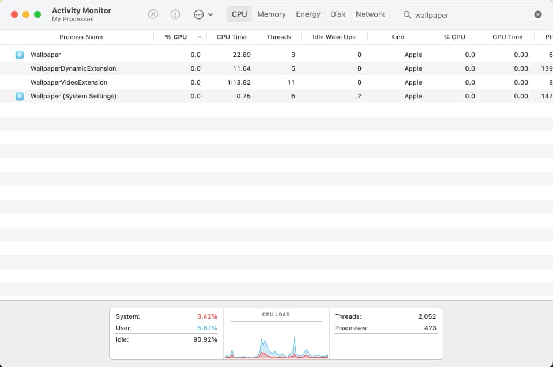This screenshot has width=553, height=367.
Task: Toggle the % CPU sort direction arrow
Action: (200, 37)
